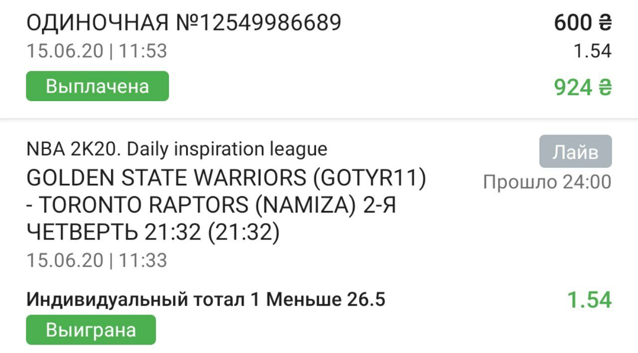This screenshot has height=353, width=638.
Task: Tap the 600 stake amount
Action: 573,23
